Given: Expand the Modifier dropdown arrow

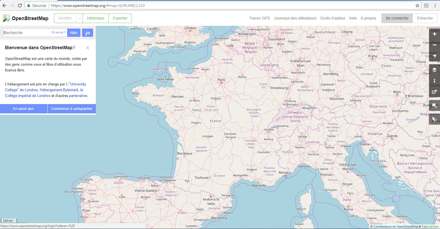Looking at the screenshot, I should point(80,18).
